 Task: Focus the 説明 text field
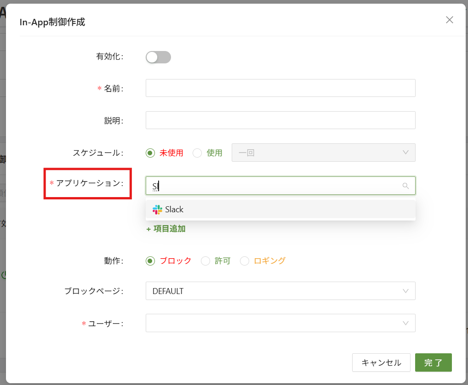(x=280, y=120)
